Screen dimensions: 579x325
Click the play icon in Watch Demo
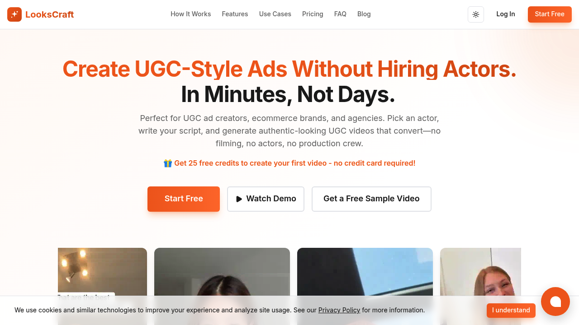239,199
